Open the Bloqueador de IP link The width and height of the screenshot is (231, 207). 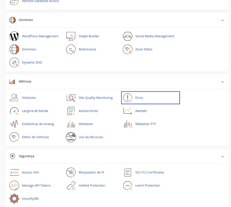pos(91,172)
